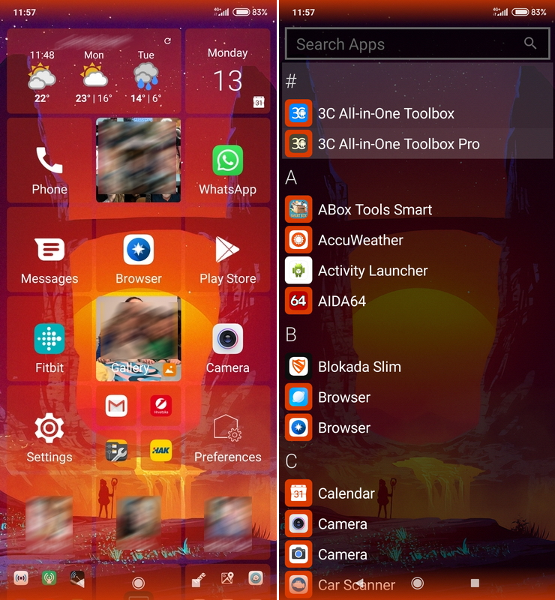This screenshot has height=600, width=555.
Task: Open Monday's weather forecast
Action: (x=94, y=76)
